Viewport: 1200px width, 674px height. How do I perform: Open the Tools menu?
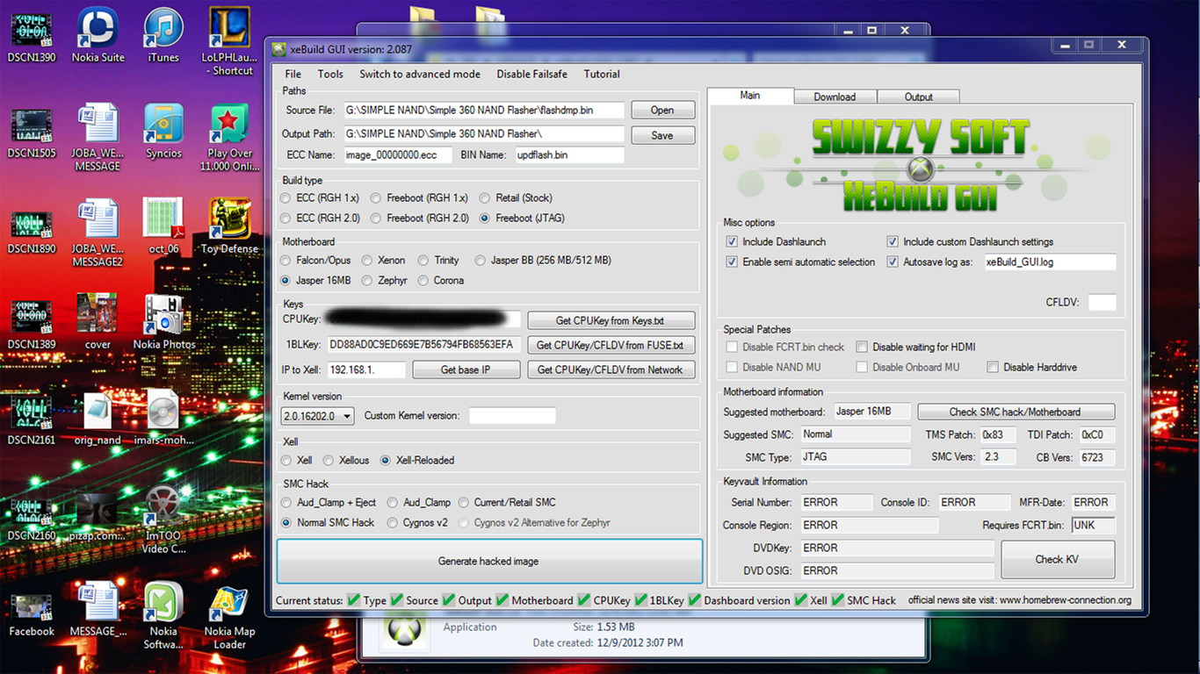(330, 74)
